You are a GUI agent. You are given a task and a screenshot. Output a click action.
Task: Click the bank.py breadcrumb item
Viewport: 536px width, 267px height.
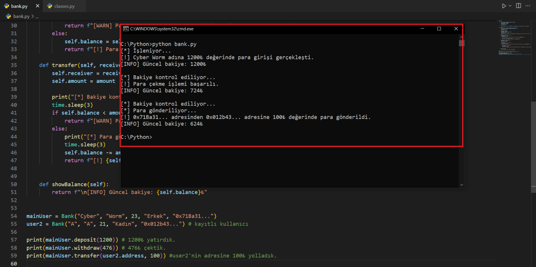(21, 16)
